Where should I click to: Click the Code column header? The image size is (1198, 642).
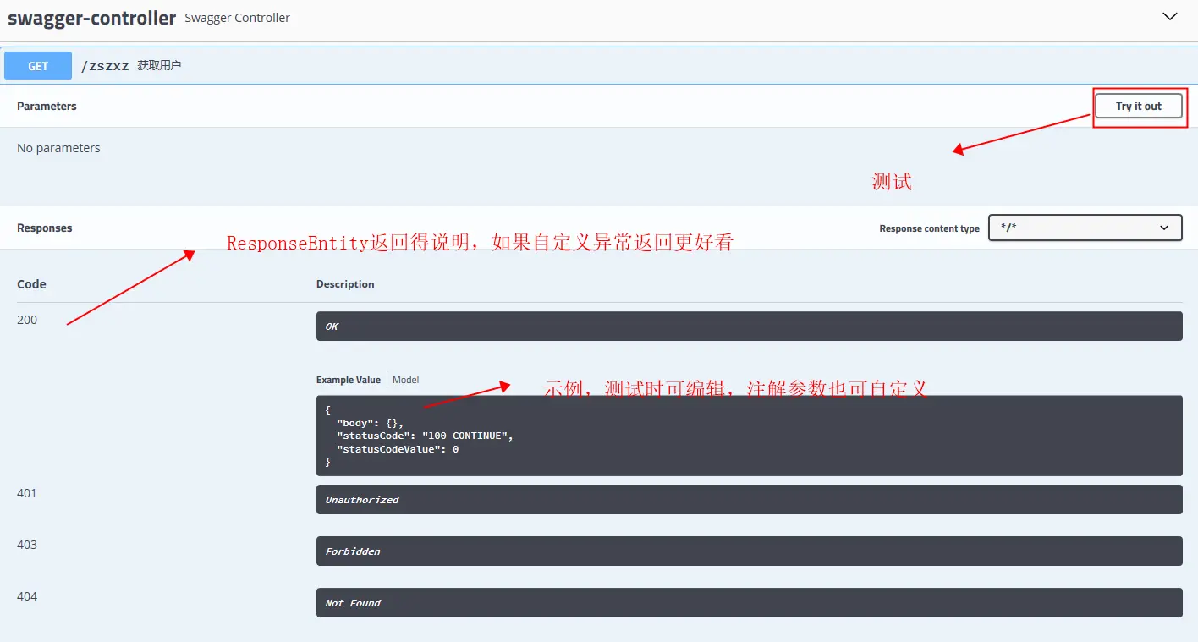31,284
